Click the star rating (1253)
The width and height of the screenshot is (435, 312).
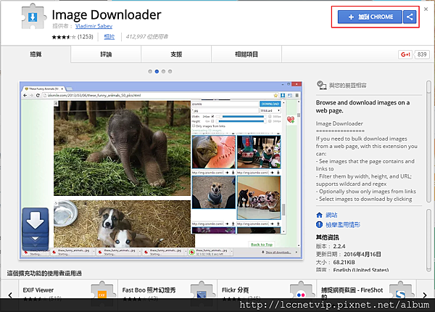tap(72, 36)
